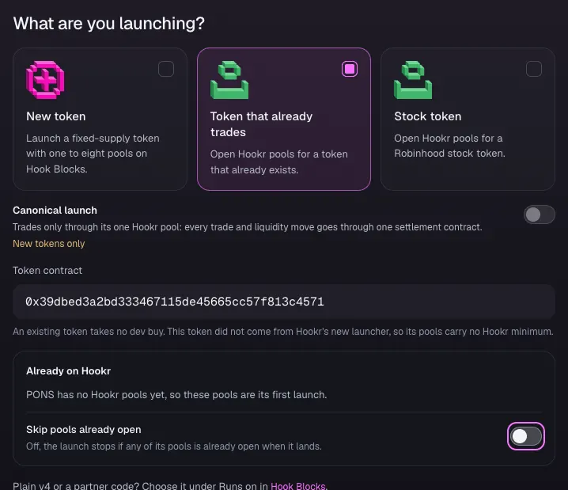
Task: Click 'Off, the launch stops' helper text
Action: pos(174,446)
